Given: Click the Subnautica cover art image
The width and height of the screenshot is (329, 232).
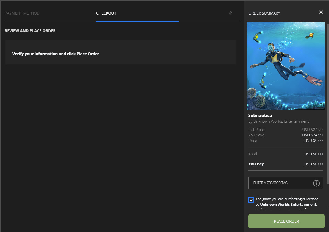Looking at the screenshot, I should 286,66.
